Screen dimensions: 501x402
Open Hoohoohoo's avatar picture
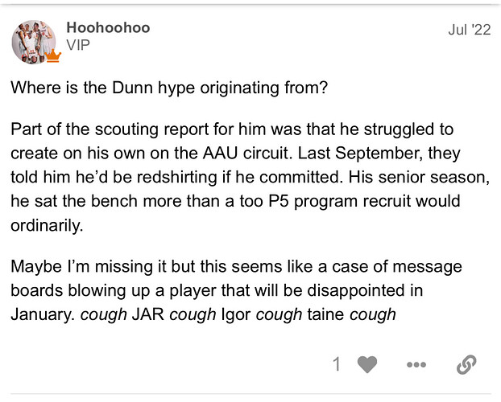coord(34,41)
